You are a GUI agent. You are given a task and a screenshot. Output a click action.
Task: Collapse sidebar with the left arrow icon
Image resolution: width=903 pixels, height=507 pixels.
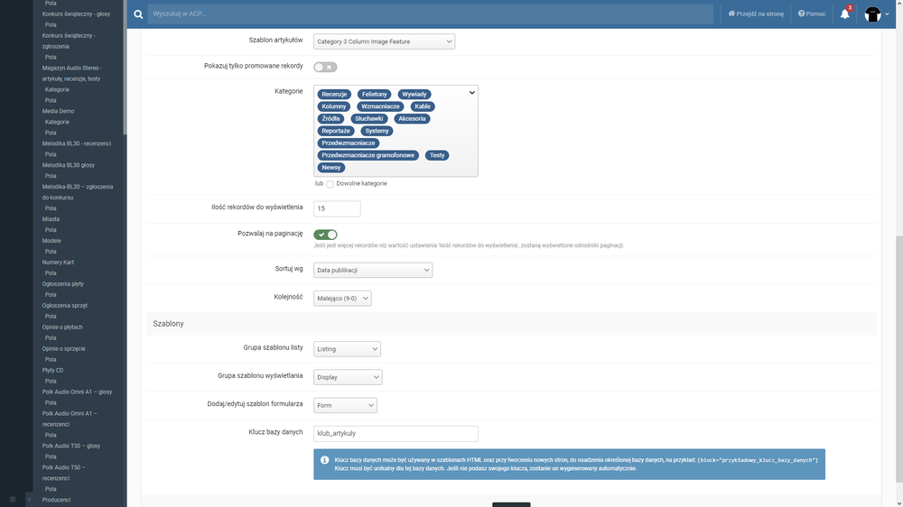pyautogui.click(x=29, y=499)
